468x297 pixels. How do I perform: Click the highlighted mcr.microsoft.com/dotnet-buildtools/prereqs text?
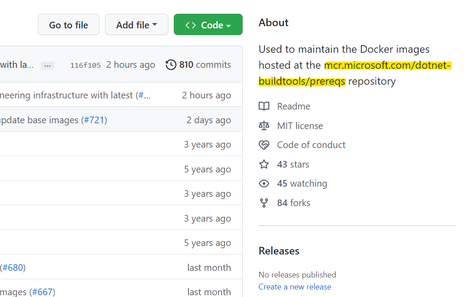tap(355, 73)
